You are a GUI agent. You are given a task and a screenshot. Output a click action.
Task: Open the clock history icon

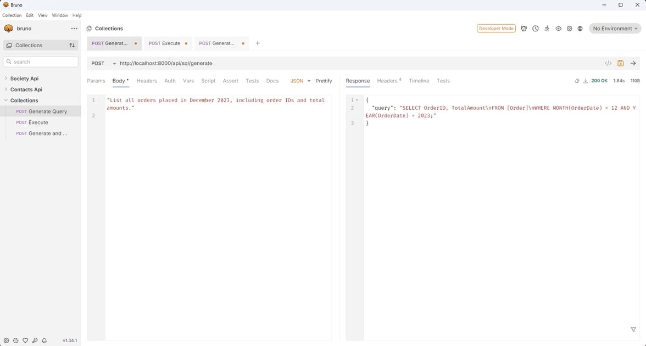[x=535, y=29]
